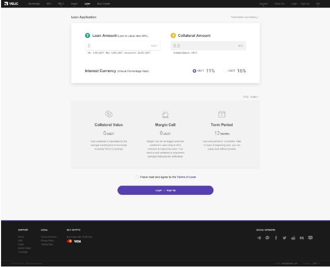Check the agree to Terms of Loan box
The height and width of the screenshot is (267, 330).
[x=137, y=177]
